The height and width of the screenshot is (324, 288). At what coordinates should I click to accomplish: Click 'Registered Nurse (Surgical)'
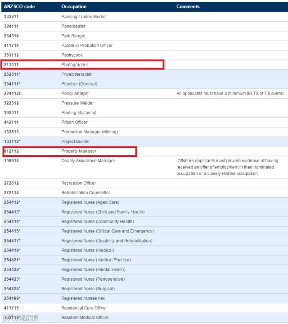point(88,289)
